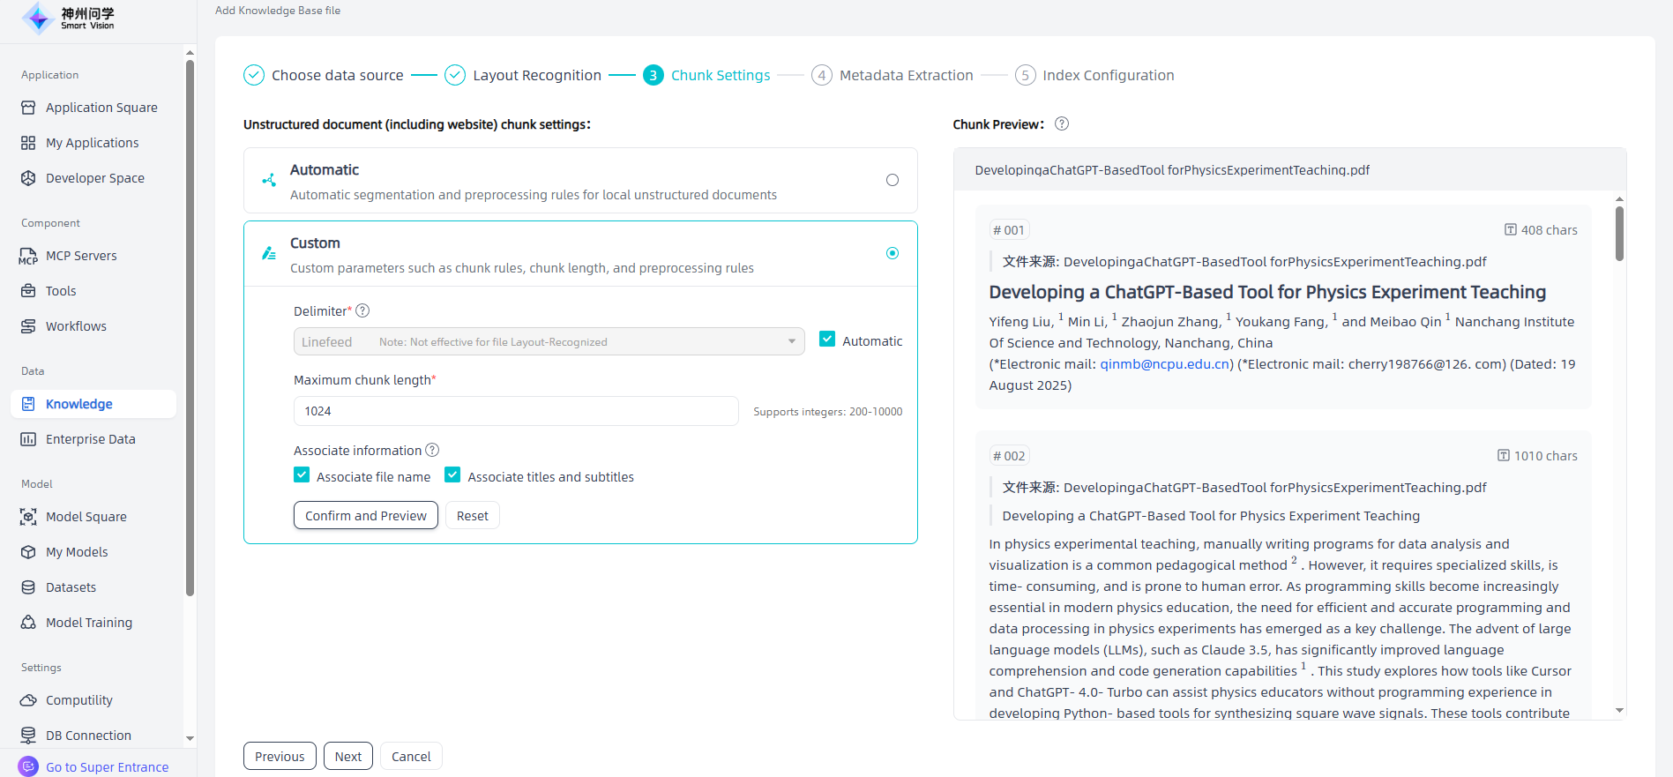
Task: Click the Chunk Preview help icon
Action: 1062,124
